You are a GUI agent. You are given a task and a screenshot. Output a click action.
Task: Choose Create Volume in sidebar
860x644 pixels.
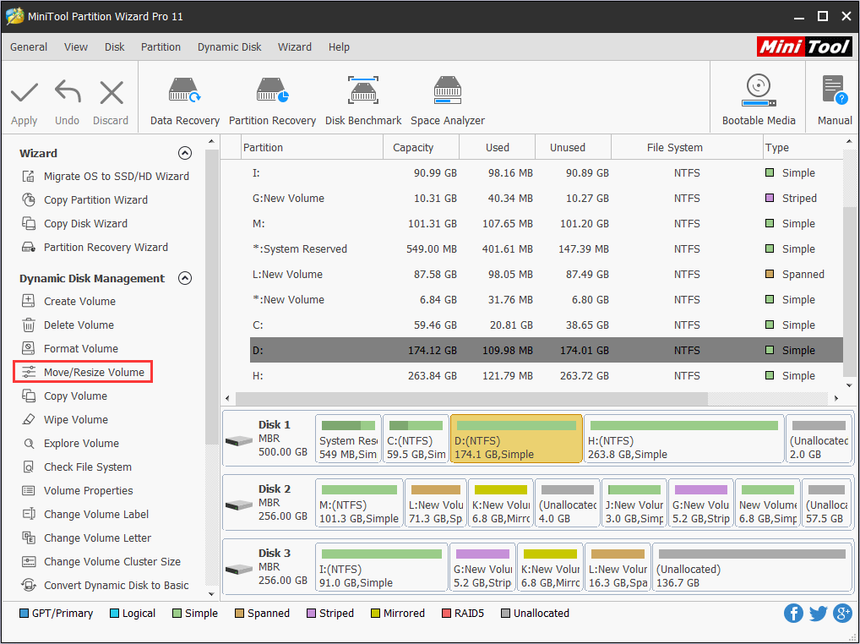pyautogui.click(x=68, y=301)
